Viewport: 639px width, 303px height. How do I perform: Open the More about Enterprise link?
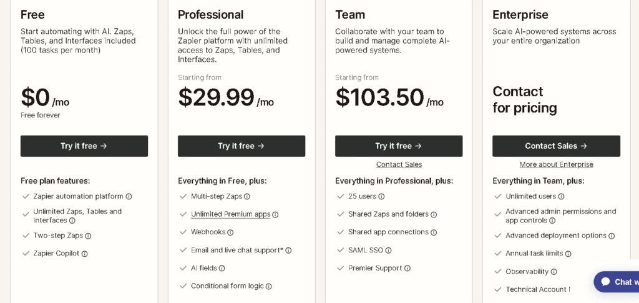tap(556, 164)
